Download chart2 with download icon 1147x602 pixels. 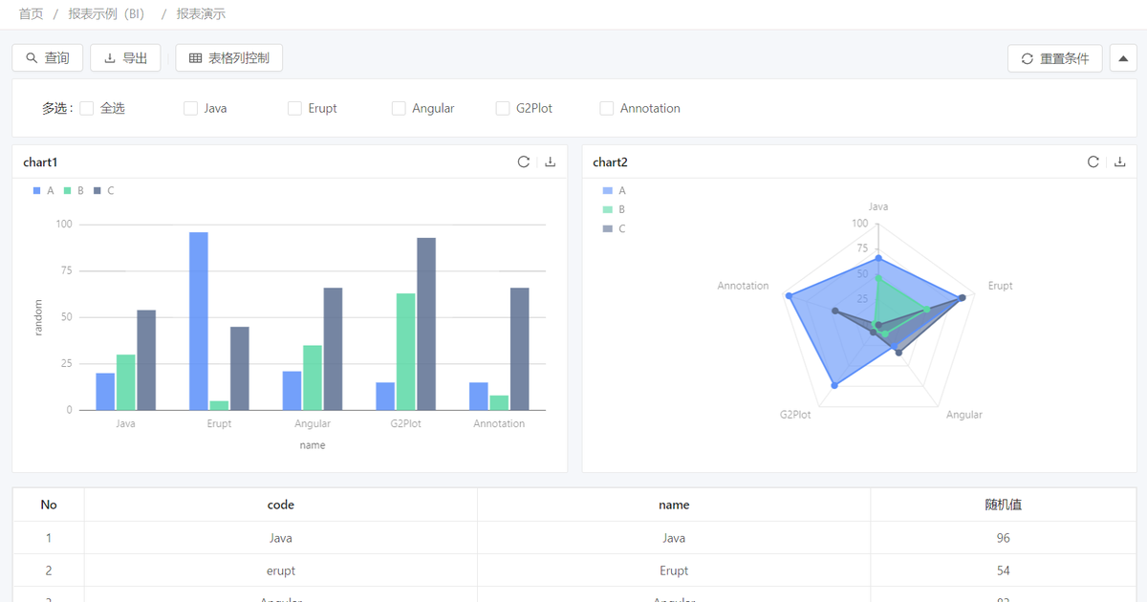1120,162
